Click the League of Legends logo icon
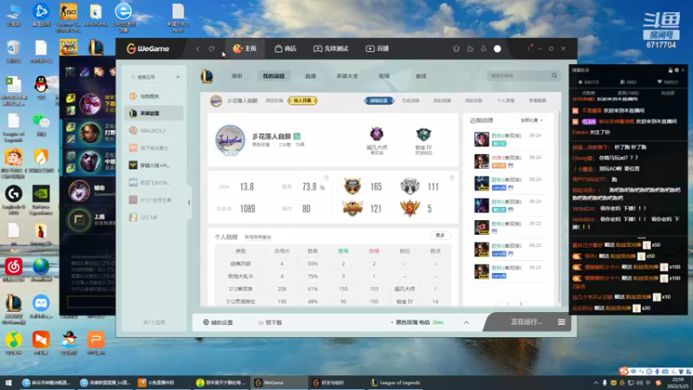Viewport: 693px width, 390px height. tap(207, 76)
